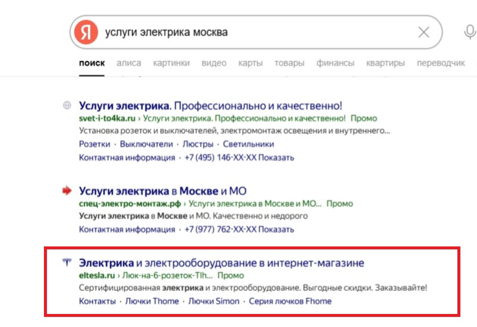Open the 'финансы' tab
The height and width of the screenshot is (327, 477).
coord(335,63)
